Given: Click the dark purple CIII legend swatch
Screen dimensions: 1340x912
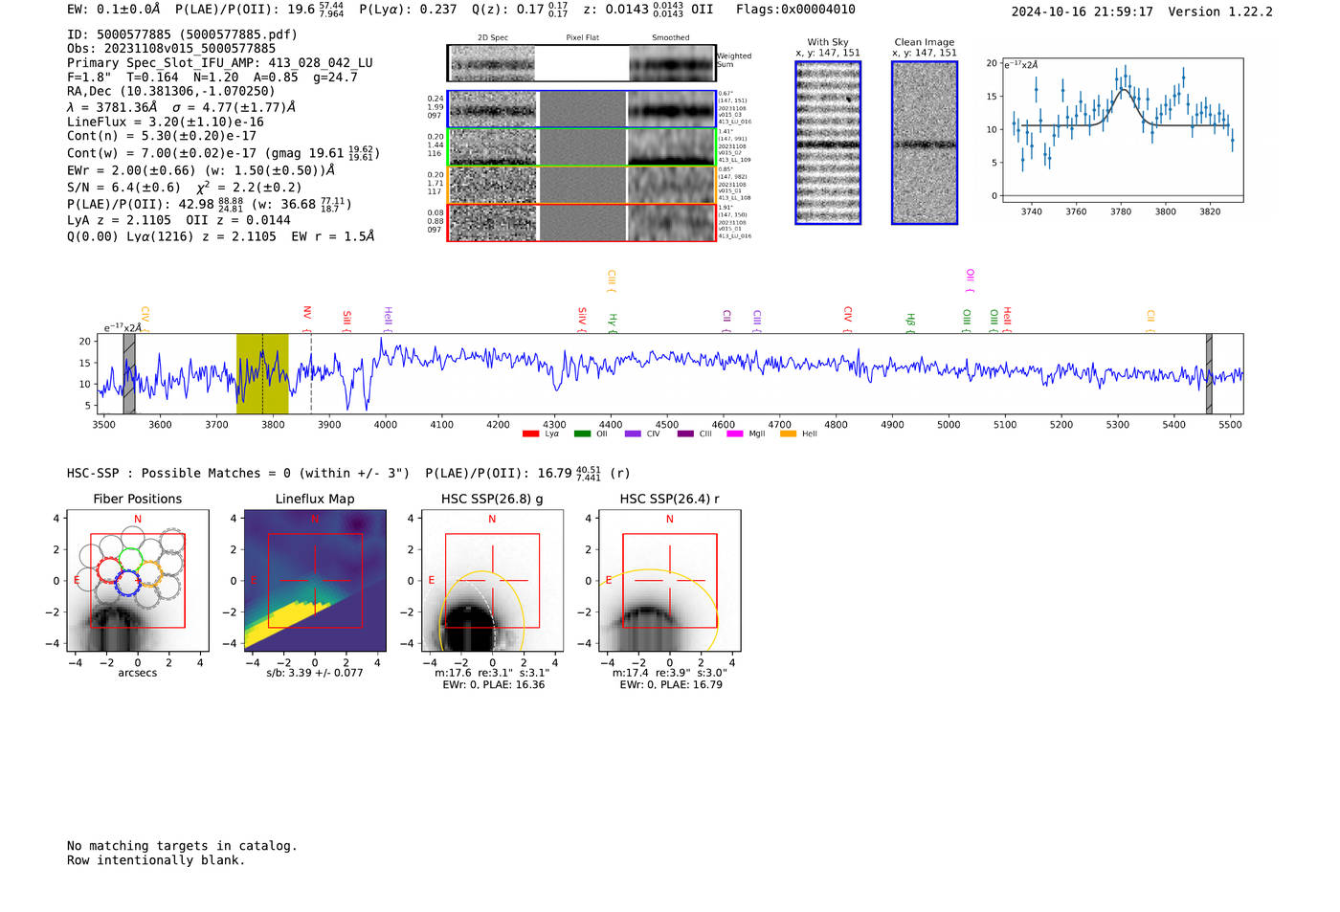Looking at the screenshot, I should coord(685,434).
